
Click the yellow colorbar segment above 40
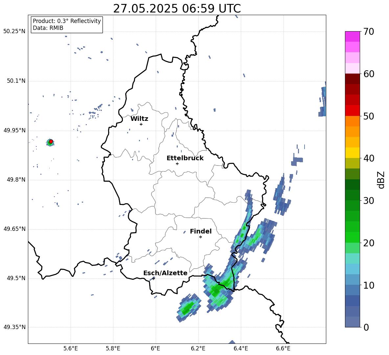click(x=352, y=153)
